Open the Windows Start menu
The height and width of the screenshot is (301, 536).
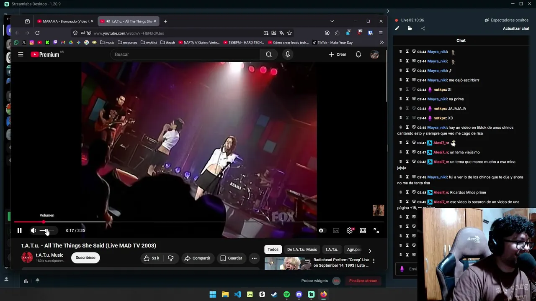(x=213, y=294)
